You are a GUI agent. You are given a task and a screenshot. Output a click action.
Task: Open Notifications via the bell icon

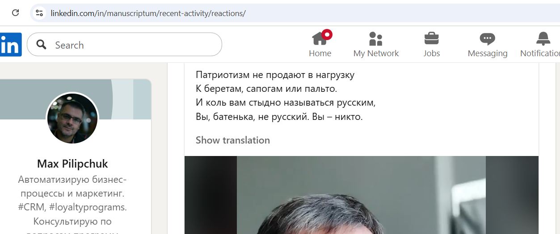543,39
